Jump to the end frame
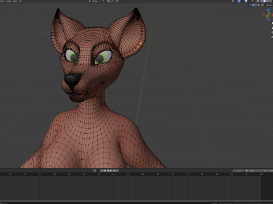 [117, 171]
